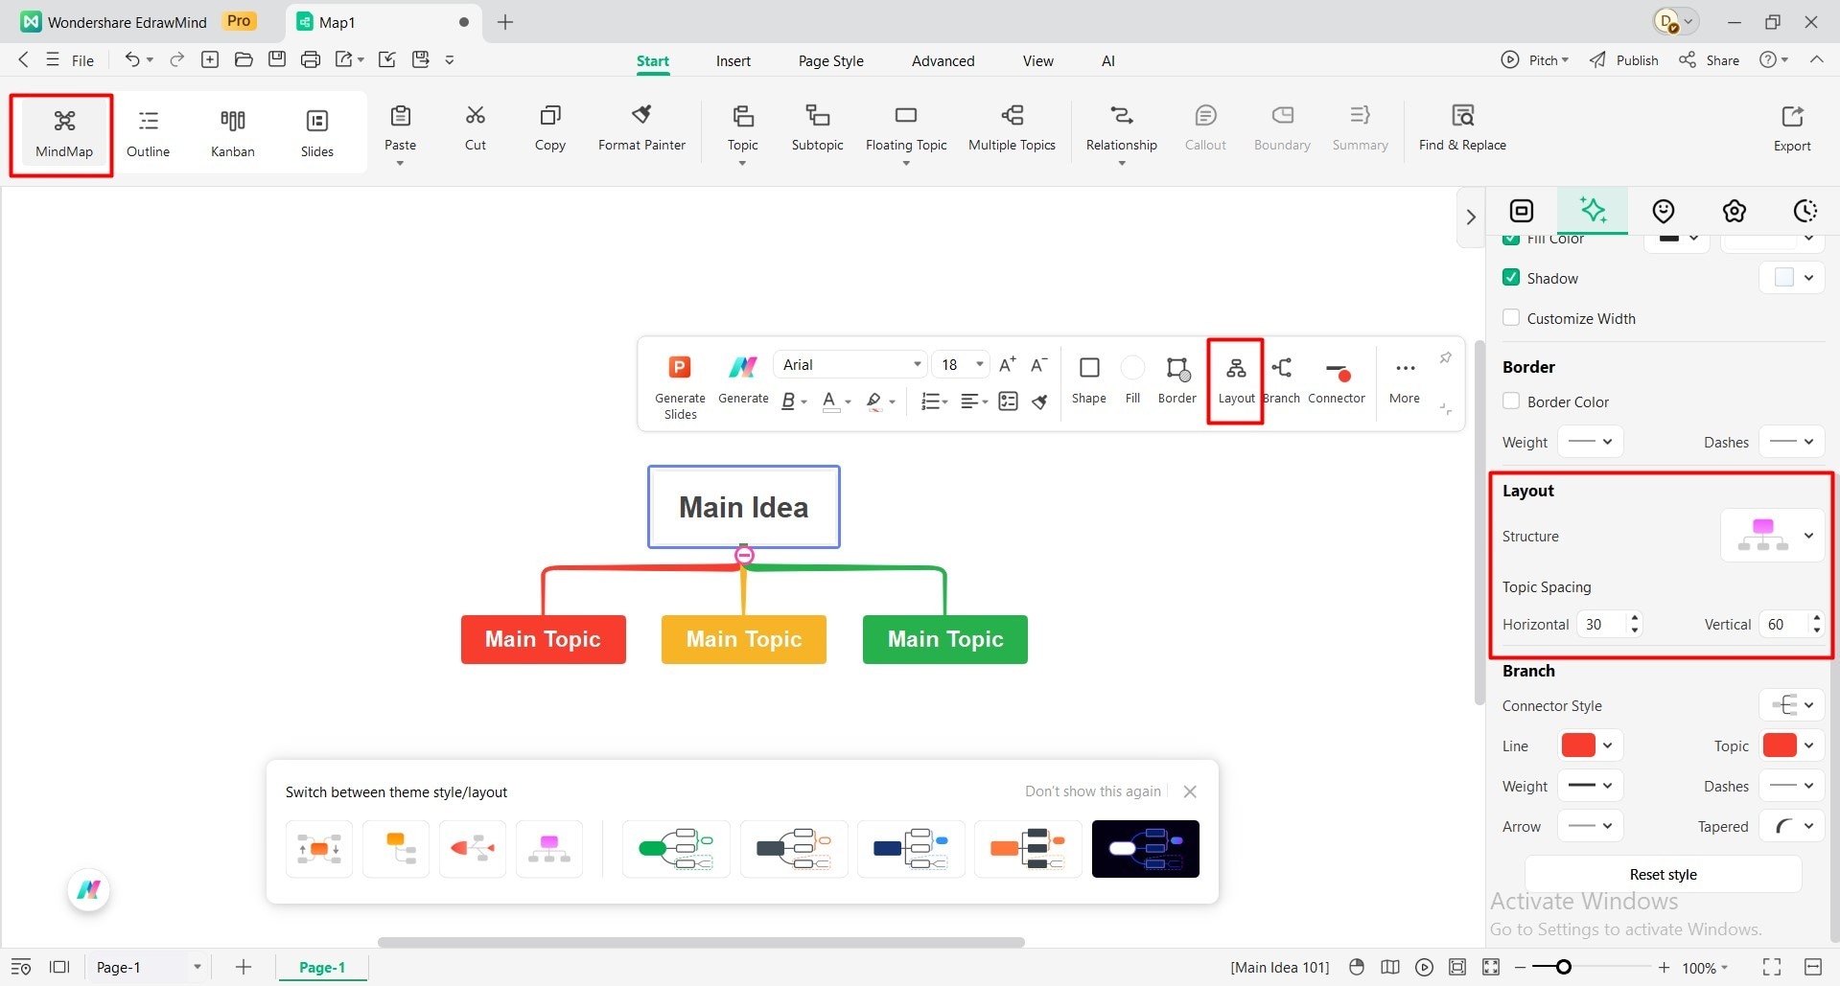Viewport: 1840px width, 986px height.
Task: Activate the Format Painter tool
Action: pyautogui.click(x=641, y=128)
